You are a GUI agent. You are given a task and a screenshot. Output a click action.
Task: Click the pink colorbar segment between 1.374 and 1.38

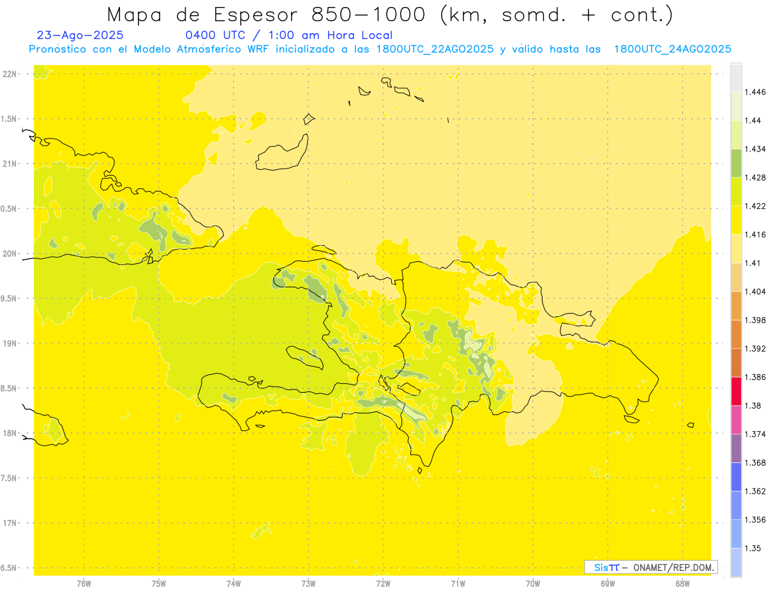tap(736, 420)
